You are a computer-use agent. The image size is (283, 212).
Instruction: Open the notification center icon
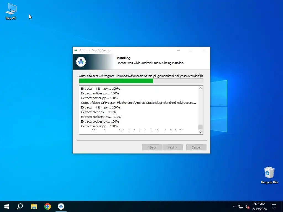click(x=274, y=206)
